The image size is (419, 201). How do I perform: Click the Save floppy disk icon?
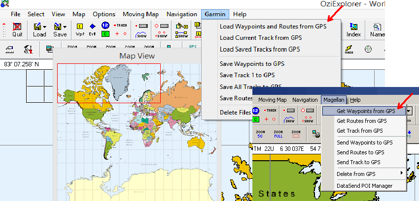(57, 27)
